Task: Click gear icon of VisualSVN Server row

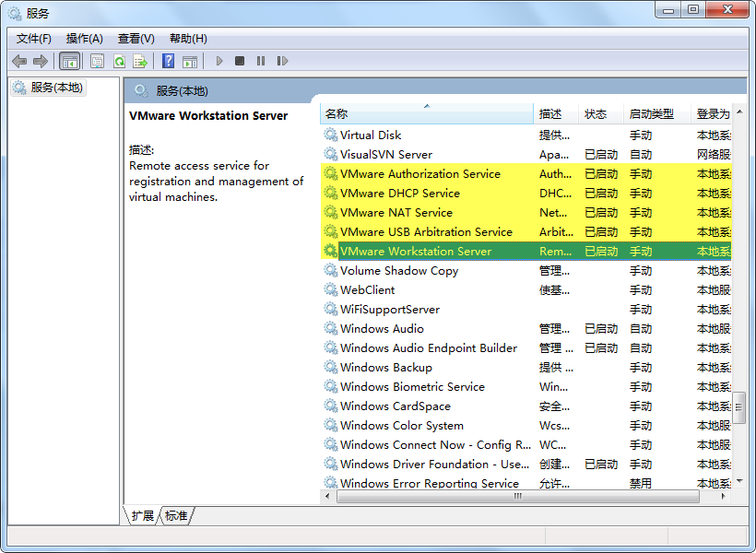Action: (x=330, y=154)
